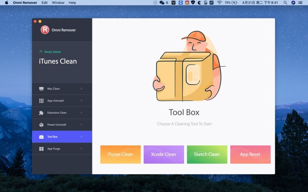Select App Purge in sidebar
This screenshot has width=308, height=192.
coord(62,149)
